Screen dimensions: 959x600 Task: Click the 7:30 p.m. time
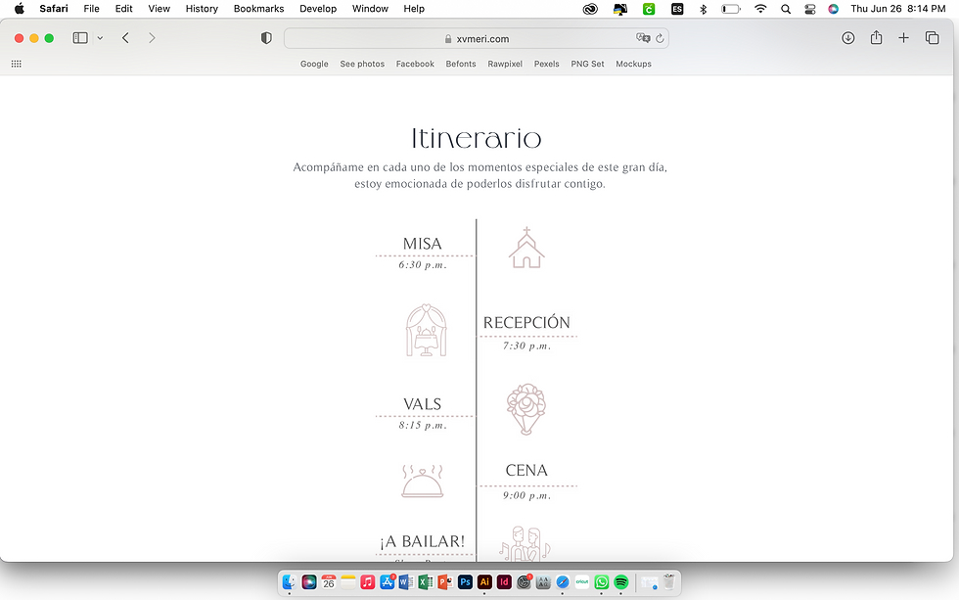[526, 346]
